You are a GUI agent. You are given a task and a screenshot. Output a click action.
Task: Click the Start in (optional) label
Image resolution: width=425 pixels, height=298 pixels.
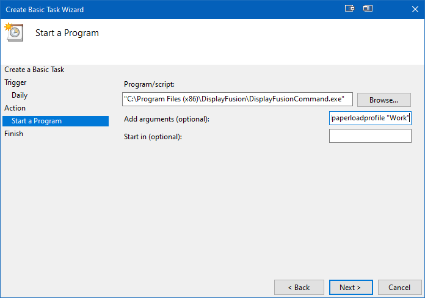coord(153,137)
